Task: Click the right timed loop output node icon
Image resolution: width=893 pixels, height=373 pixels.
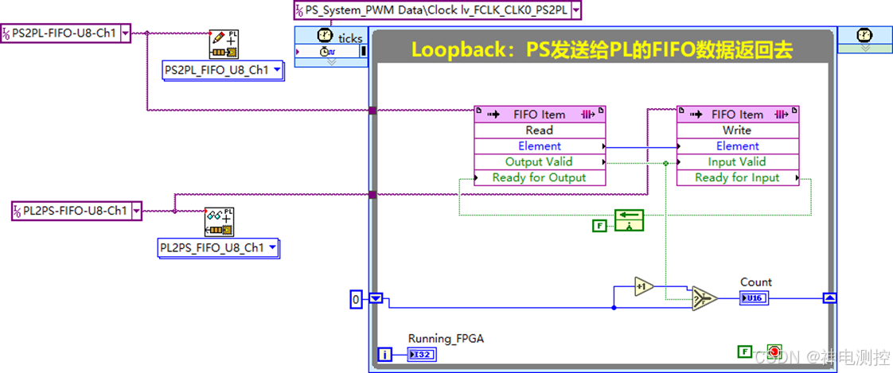Action: 864,35
